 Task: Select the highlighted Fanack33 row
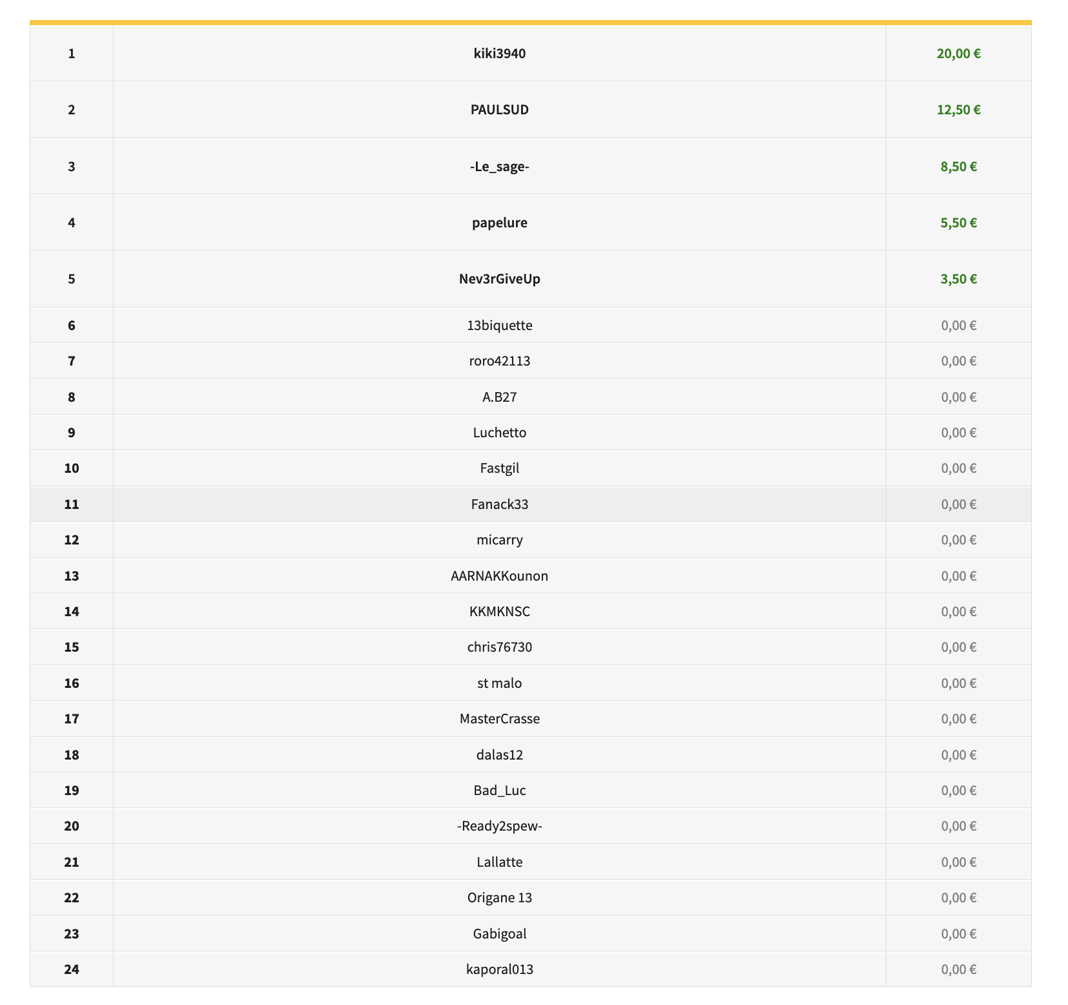click(499, 504)
